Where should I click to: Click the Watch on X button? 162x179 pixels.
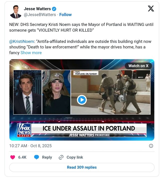click(x=138, y=66)
